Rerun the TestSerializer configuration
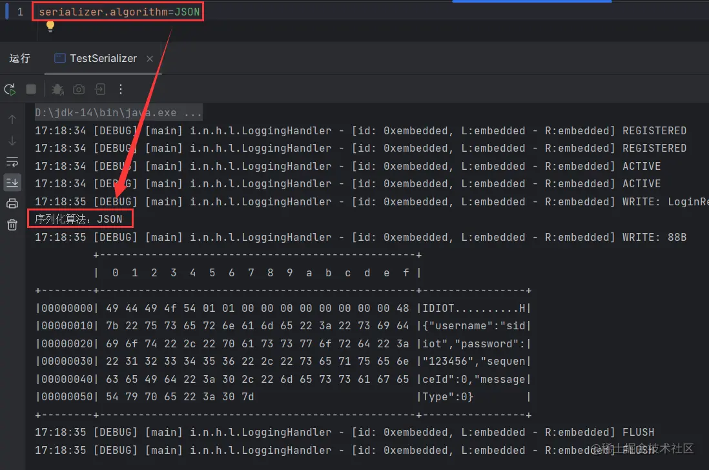709x470 pixels. [x=10, y=90]
